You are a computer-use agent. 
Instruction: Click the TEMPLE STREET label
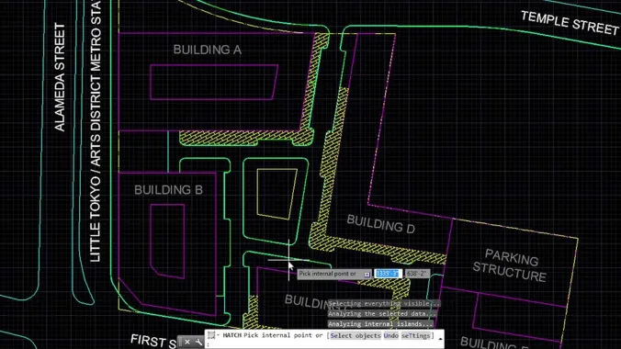[570, 23]
